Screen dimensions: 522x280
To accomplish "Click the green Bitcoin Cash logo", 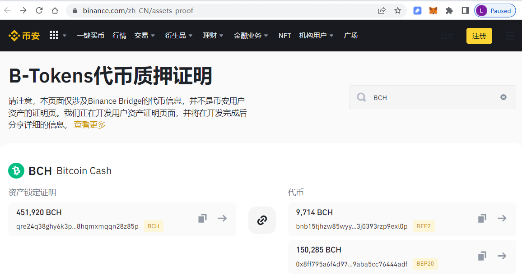I will point(16,170).
